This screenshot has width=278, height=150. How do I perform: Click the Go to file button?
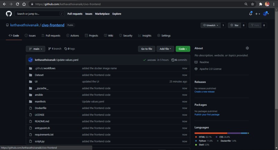click(x=147, y=49)
